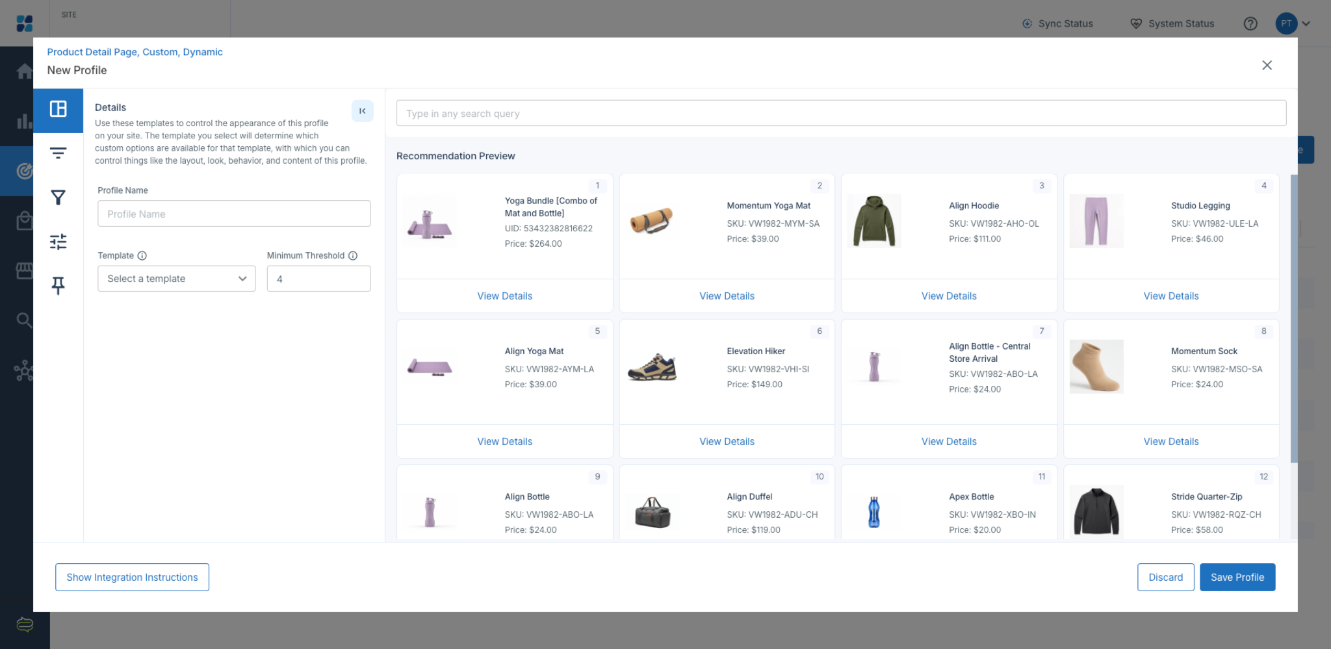This screenshot has height=649, width=1331.
Task: Click the Save Profile button
Action: (x=1237, y=578)
